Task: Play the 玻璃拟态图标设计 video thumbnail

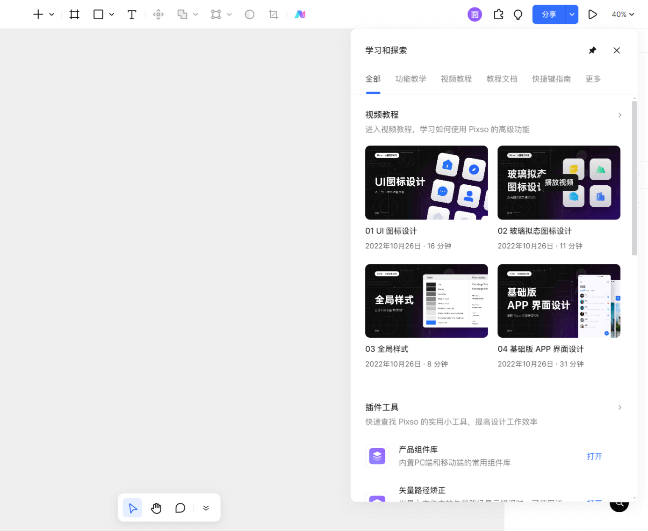Action: [x=559, y=182]
